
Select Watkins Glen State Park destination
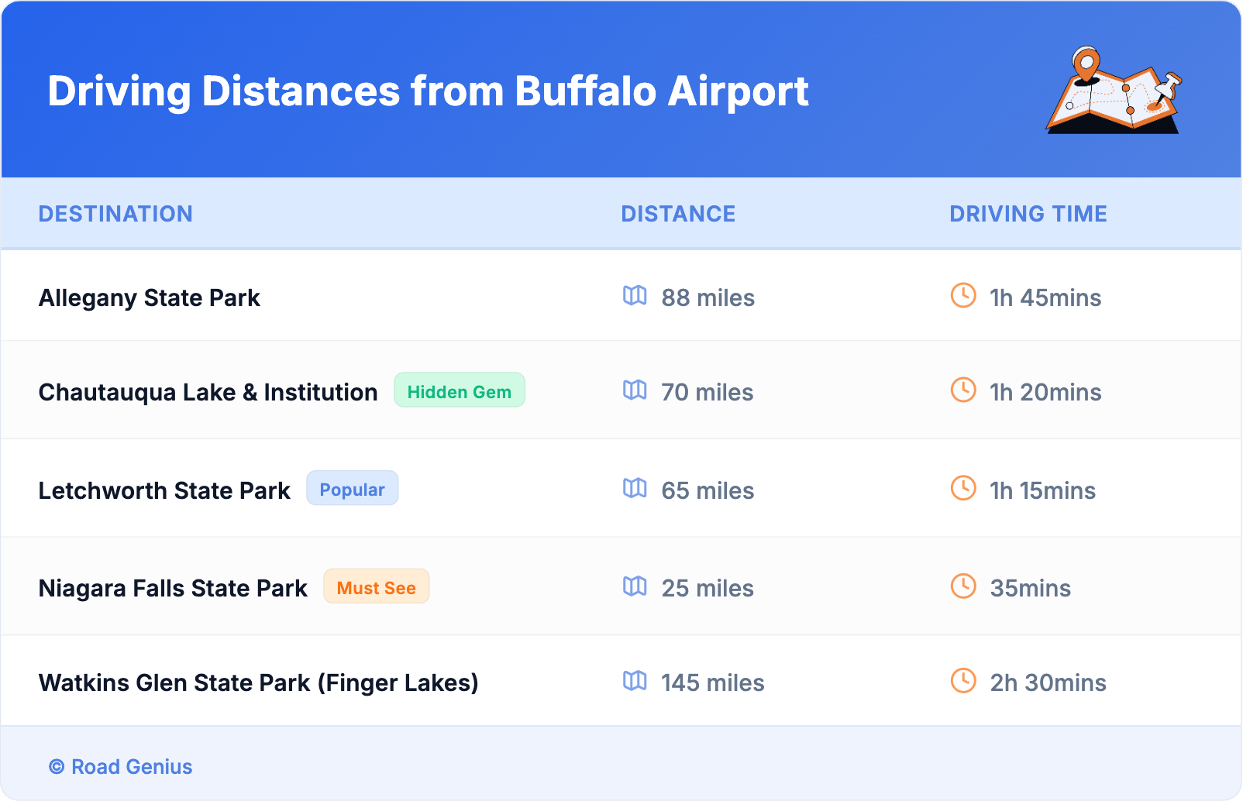(x=259, y=683)
